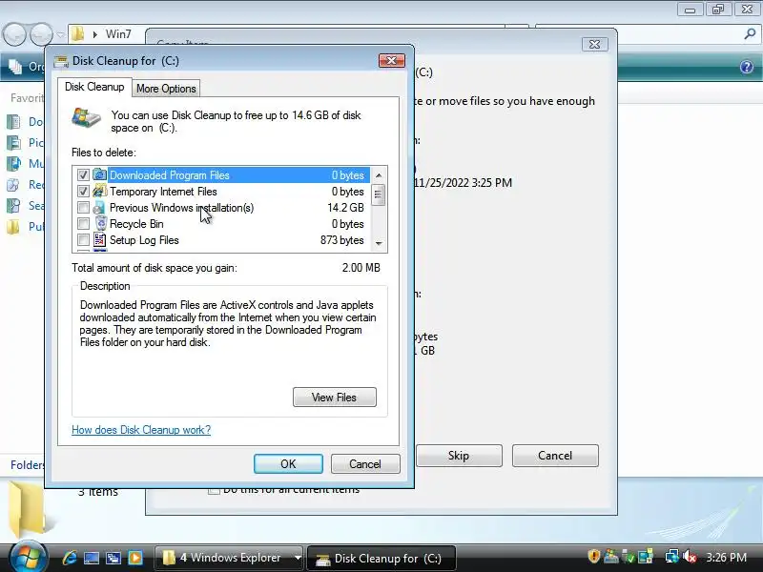Screen dimensions: 763x572
Task: Click the Disk Cleanup title bar icon
Action: tap(61, 61)
